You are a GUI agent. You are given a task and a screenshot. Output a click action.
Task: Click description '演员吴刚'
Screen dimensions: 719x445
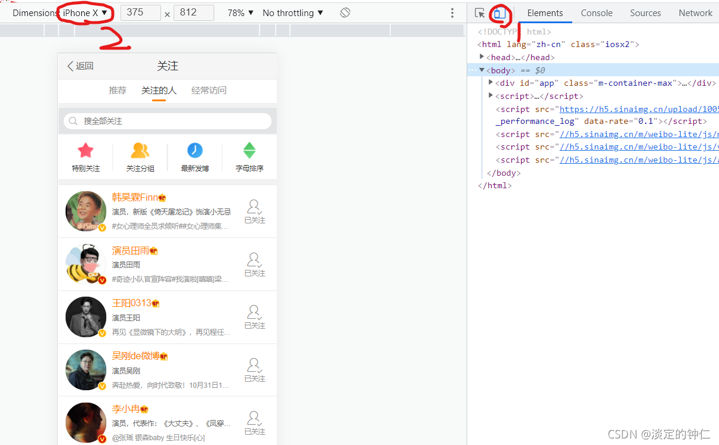pyautogui.click(x=126, y=371)
